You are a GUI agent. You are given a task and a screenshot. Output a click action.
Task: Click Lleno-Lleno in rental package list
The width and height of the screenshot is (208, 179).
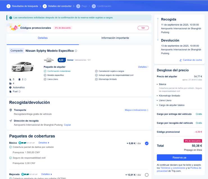coord(53,79)
